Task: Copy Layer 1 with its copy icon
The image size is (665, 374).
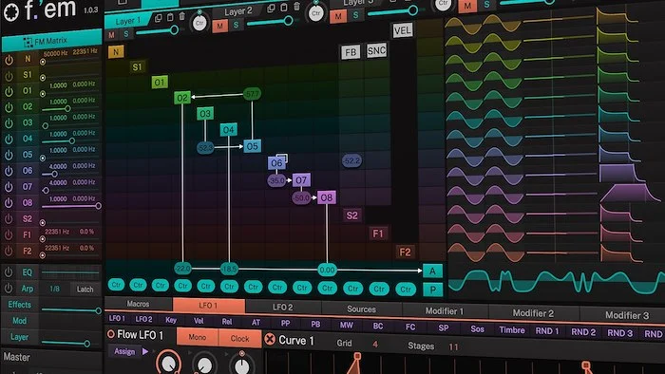Action: point(159,18)
